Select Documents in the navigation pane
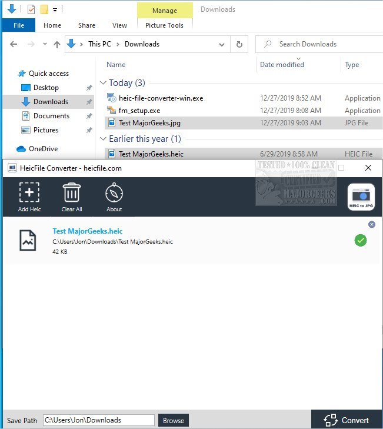 pos(51,116)
